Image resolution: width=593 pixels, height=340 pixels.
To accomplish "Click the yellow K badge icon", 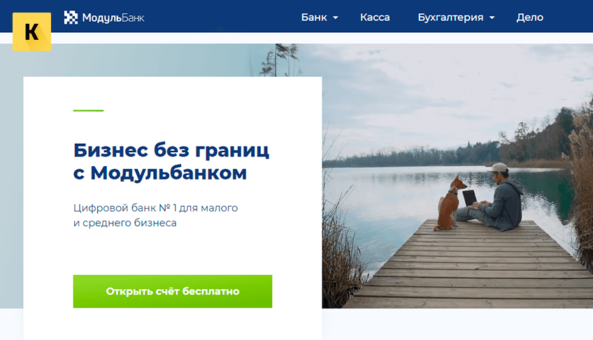I will pyautogui.click(x=31, y=31).
